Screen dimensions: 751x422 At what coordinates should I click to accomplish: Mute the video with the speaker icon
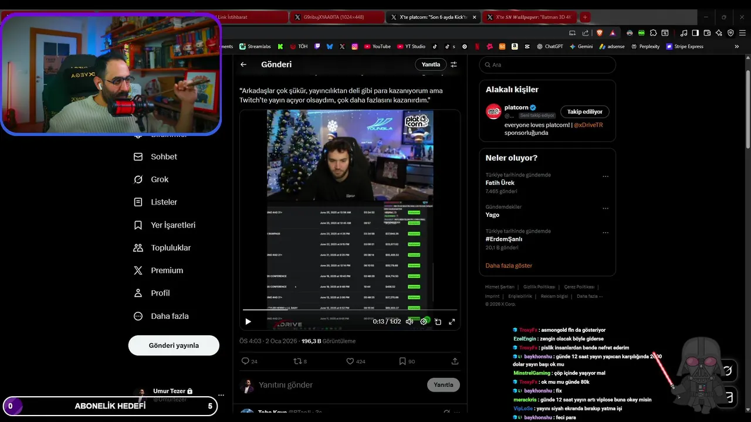click(x=410, y=321)
